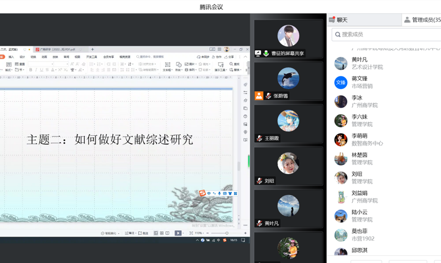Expand the 113% zoom level dropdown
441x263 pixels.
click(199, 233)
